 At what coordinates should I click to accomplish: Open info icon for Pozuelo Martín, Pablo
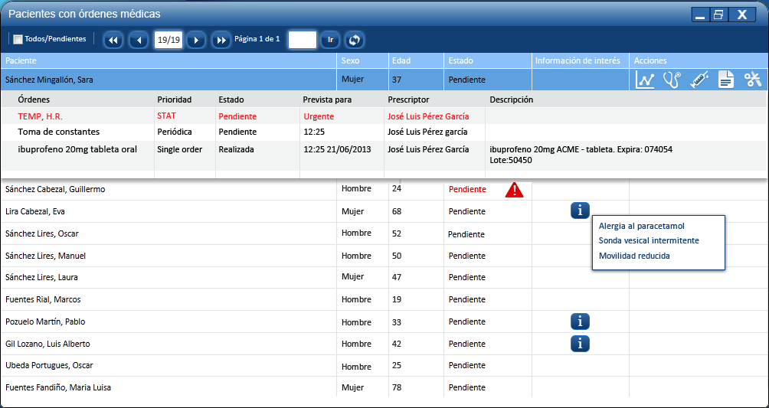click(580, 322)
